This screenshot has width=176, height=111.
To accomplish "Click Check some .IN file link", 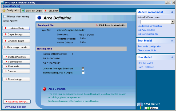I will pos(147,51).
